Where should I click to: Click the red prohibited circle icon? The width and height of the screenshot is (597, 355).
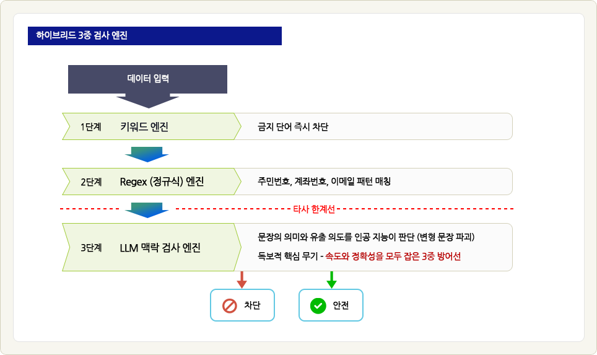coord(230,305)
